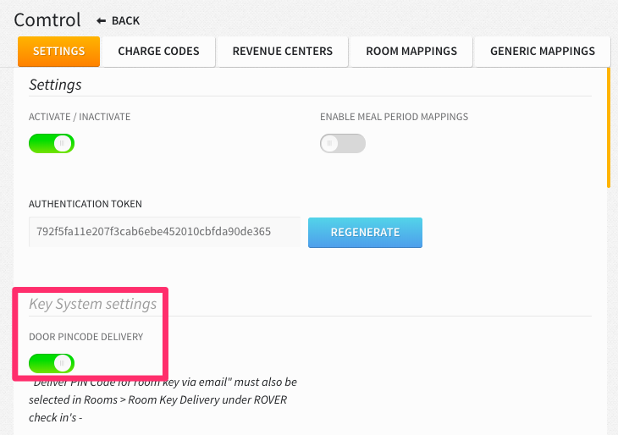Viewport: 618px width, 435px height.
Task: Enable meal period mappings switch
Action: [343, 143]
